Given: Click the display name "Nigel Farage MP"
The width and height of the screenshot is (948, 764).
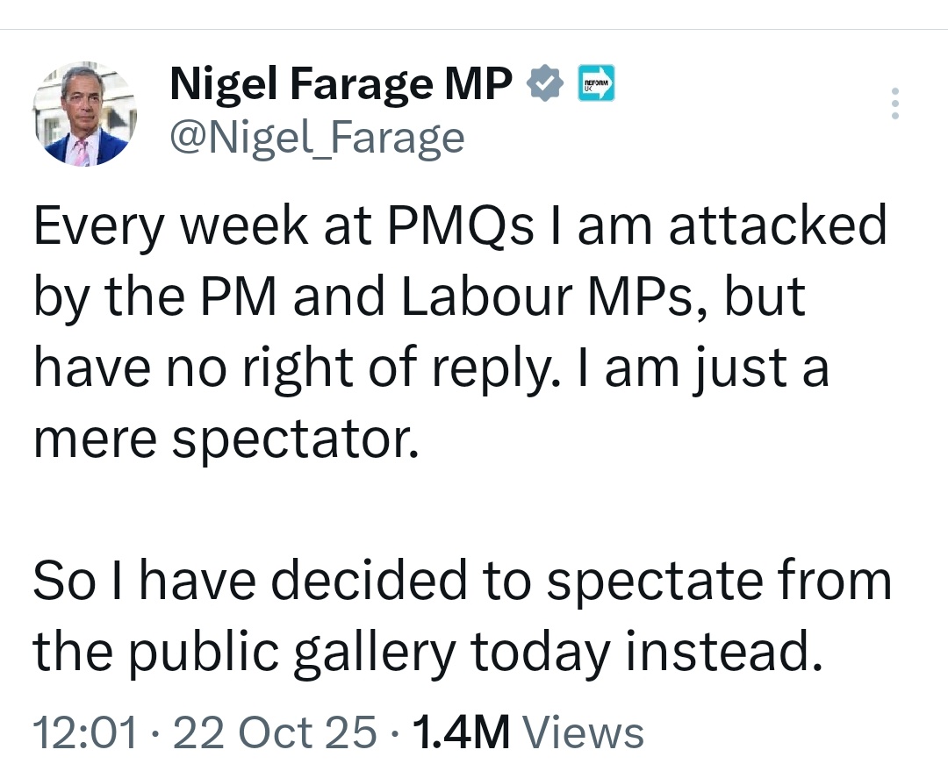Looking at the screenshot, I should pyautogui.click(x=341, y=85).
